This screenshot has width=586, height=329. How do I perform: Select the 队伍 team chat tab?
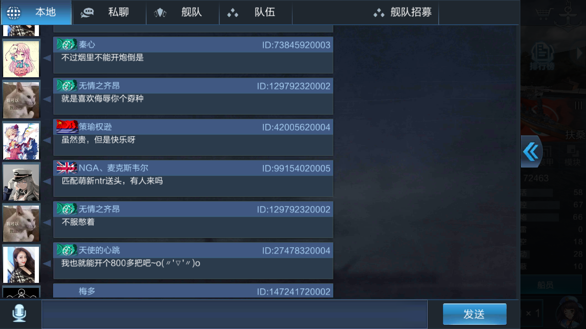point(256,12)
